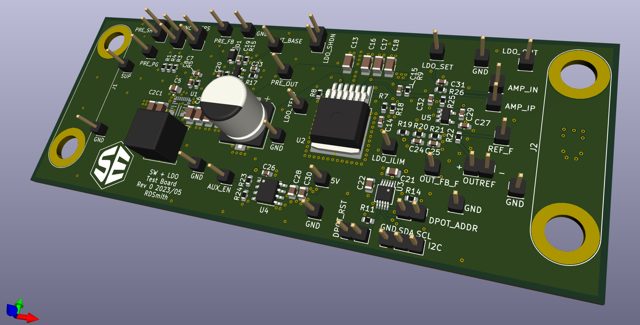Click the R17 reference designator text
The height and width of the screenshot is (325, 640).
tap(251, 82)
